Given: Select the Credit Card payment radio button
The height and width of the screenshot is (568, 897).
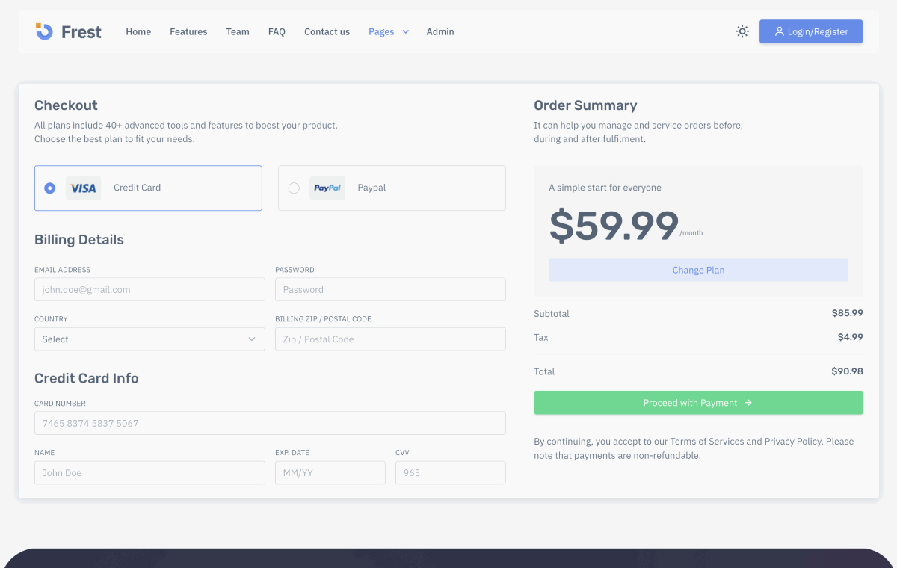Looking at the screenshot, I should 49,188.
